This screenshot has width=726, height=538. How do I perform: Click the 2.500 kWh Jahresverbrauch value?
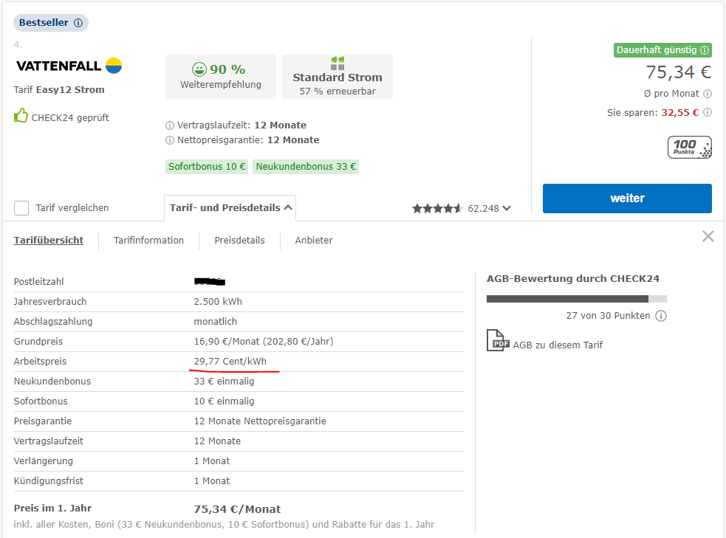(x=218, y=302)
